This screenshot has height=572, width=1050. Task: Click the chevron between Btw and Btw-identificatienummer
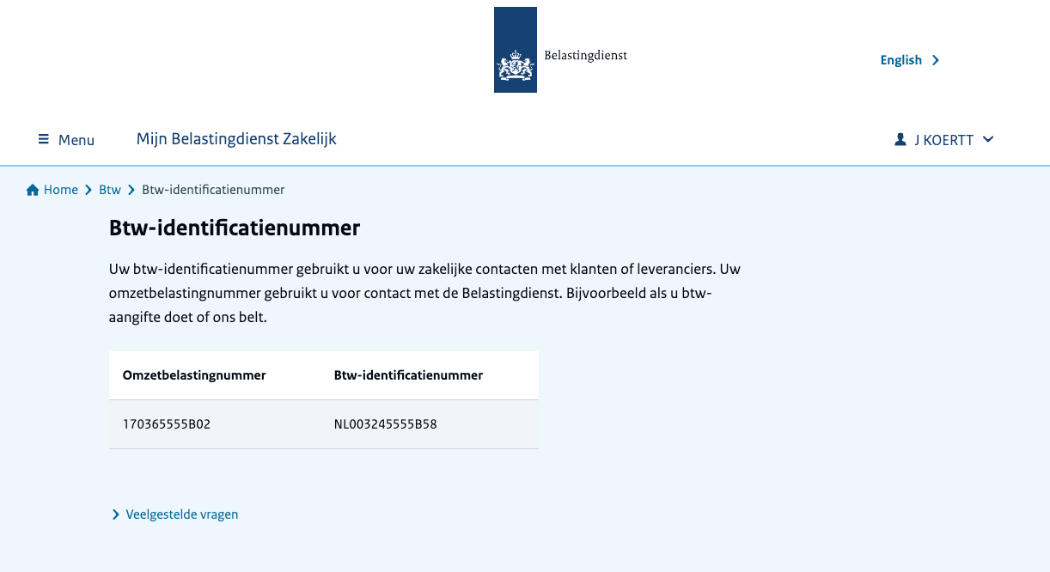pyautogui.click(x=130, y=189)
